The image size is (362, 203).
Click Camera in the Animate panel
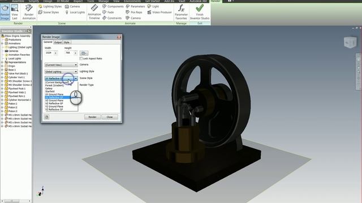[x=133, y=18]
